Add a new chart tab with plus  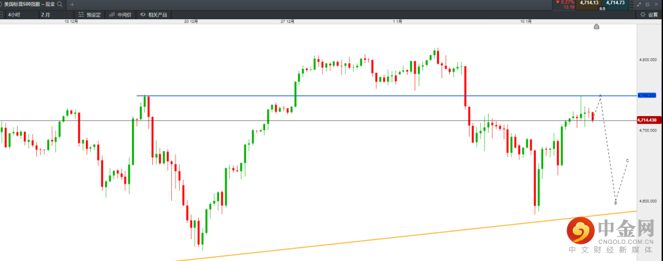point(72,4)
